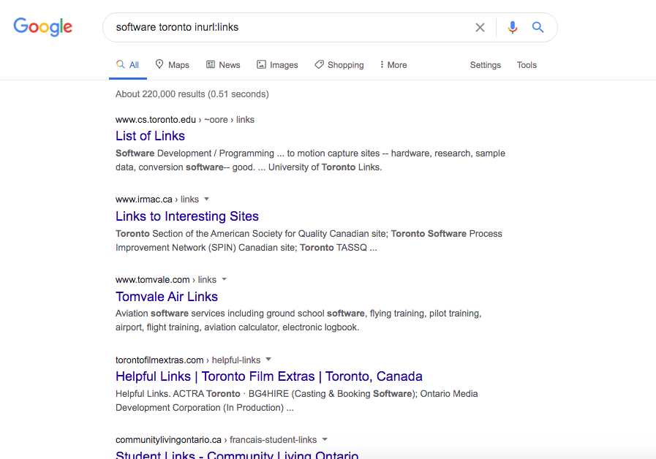Click the ACTRA Toronto BG4HIRE snippet
This screenshot has height=459, width=656.
(x=297, y=401)
